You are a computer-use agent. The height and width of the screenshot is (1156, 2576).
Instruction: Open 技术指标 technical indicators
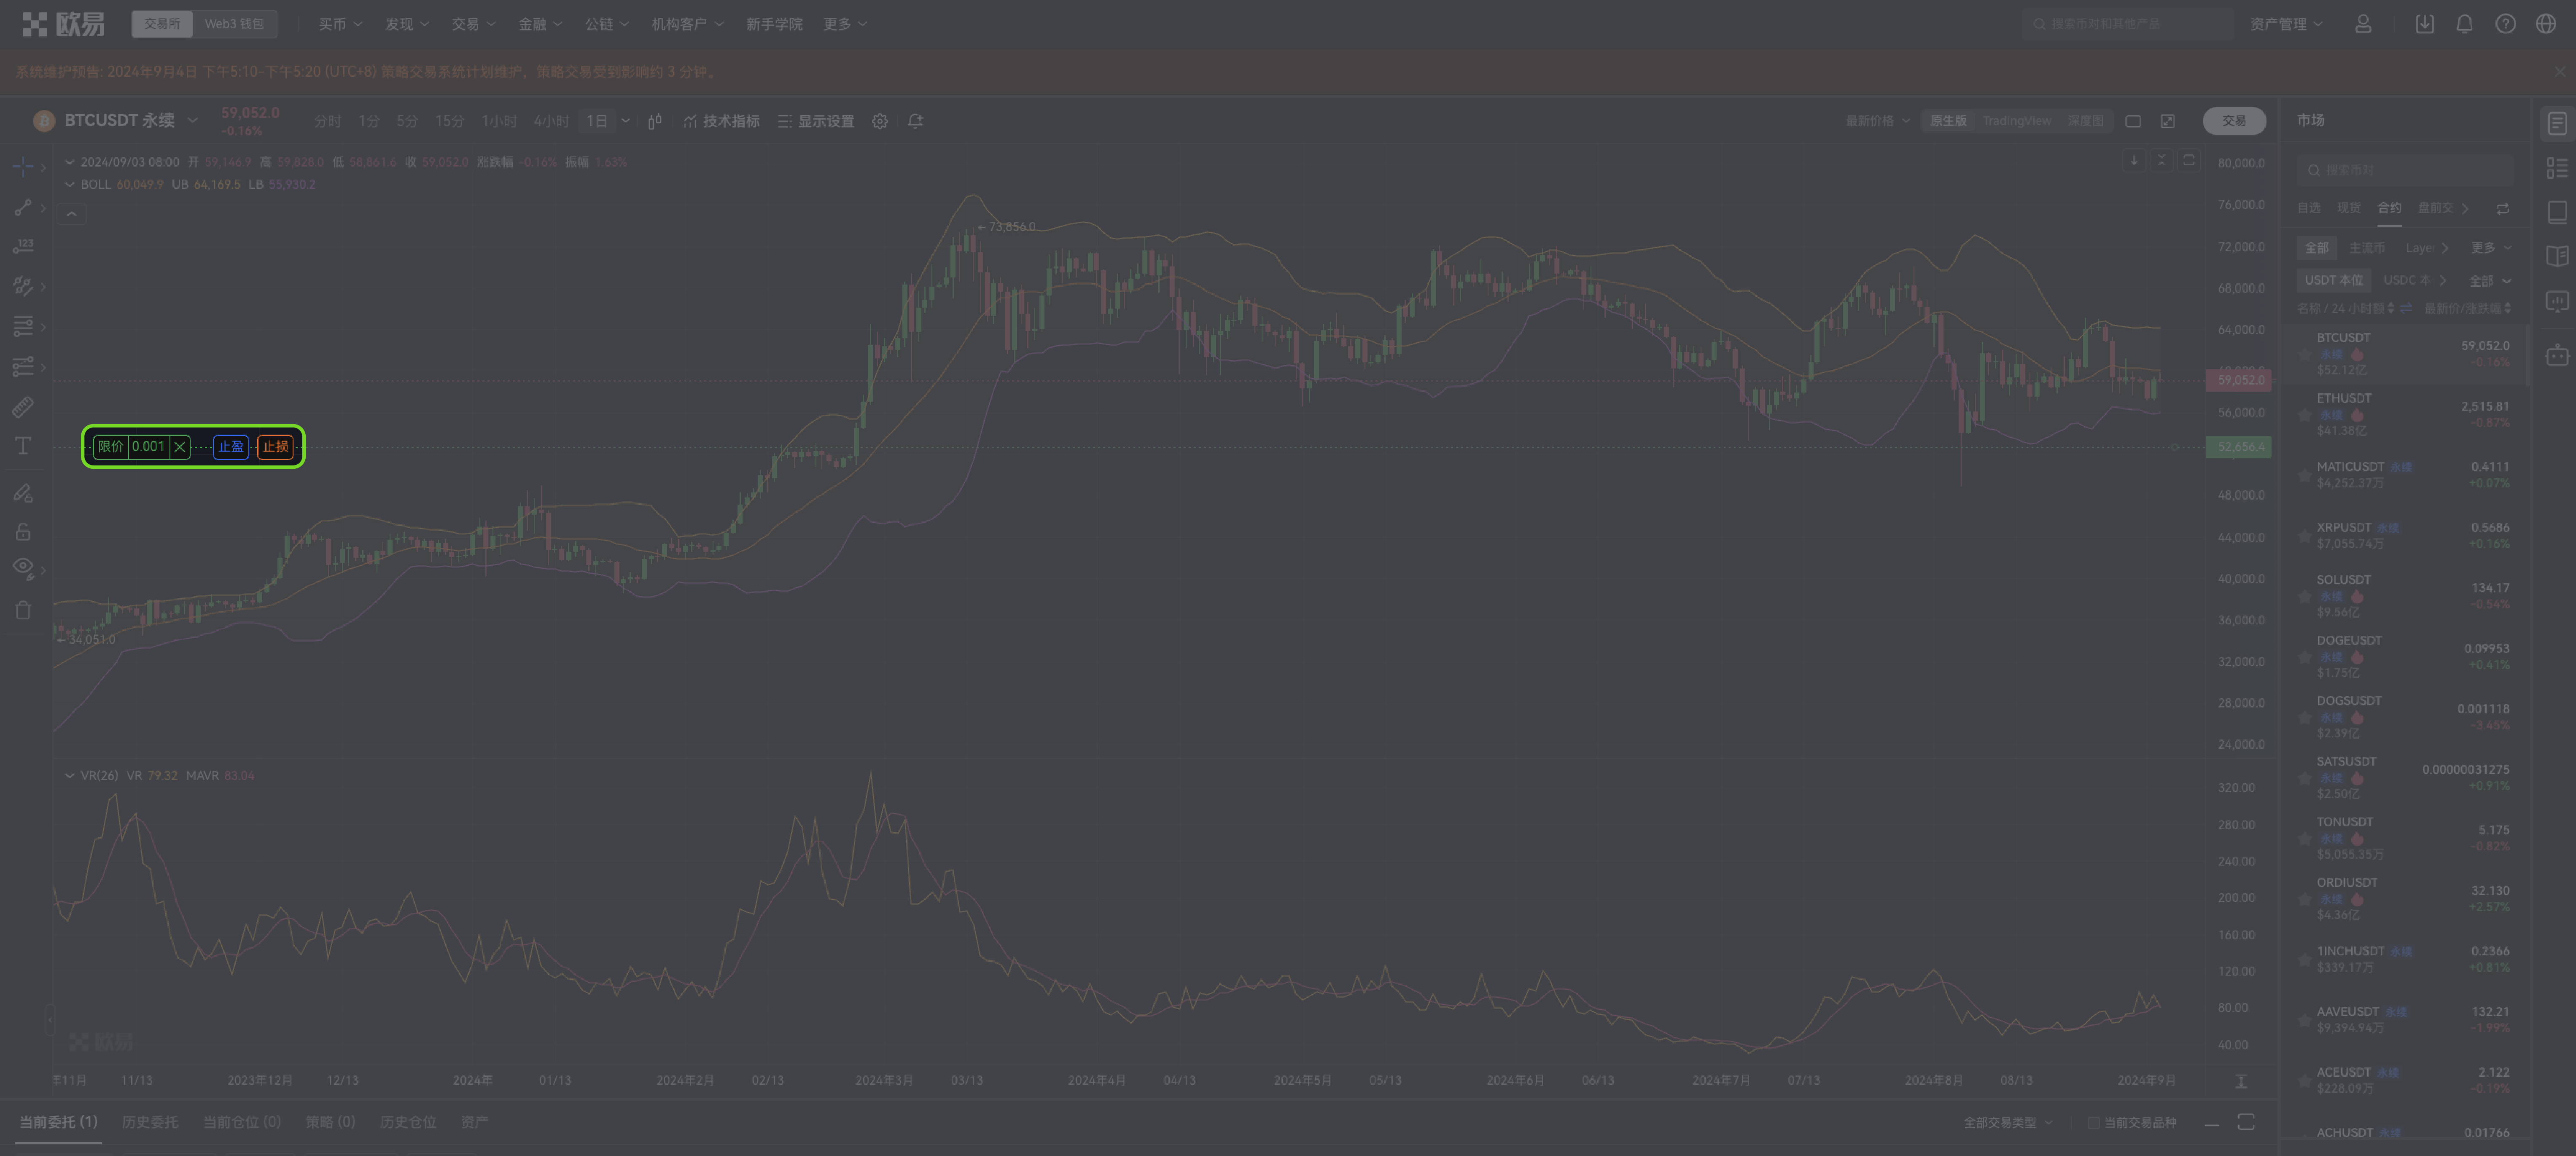point(722,121)
